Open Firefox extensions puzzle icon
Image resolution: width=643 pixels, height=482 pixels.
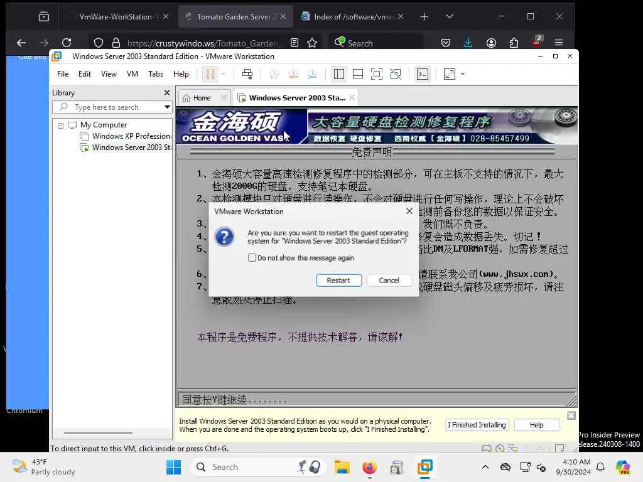(514, 43)
